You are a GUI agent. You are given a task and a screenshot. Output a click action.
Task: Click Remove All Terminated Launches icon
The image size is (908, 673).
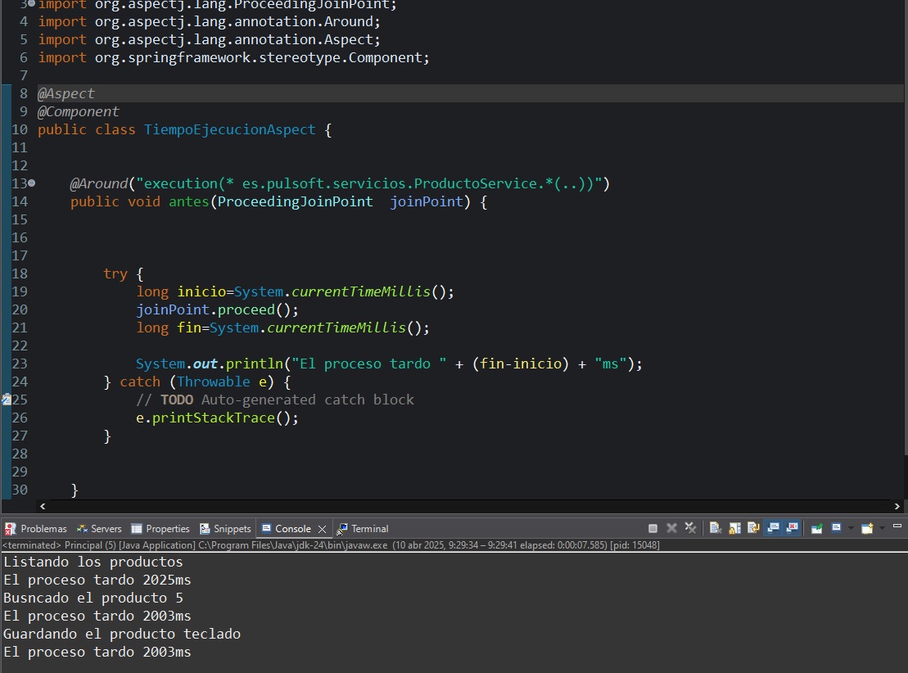pos(690,529)
